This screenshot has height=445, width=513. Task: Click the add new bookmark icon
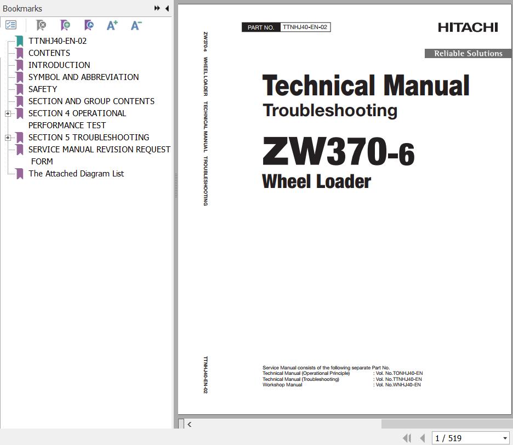[65, 25]
